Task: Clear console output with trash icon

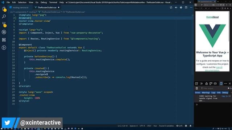Action: pyautogui.click(x=196, y=88)
